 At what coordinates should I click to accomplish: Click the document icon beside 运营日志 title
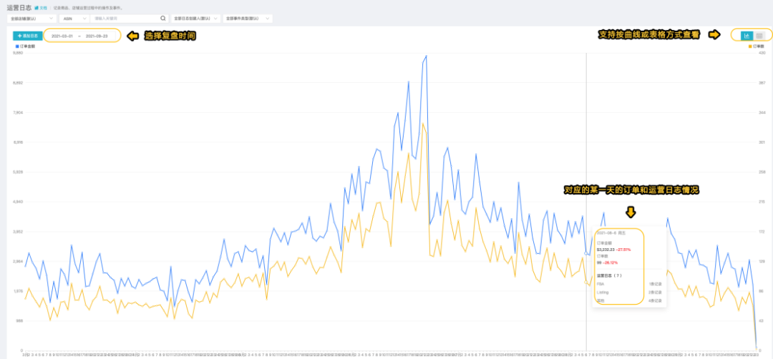[x=37, y=8]
